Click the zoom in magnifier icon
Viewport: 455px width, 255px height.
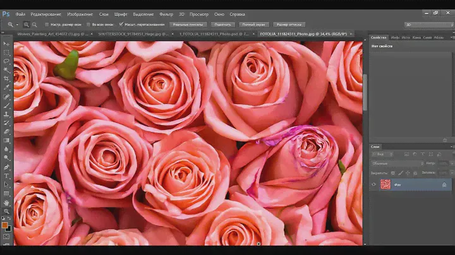(x=26, y=25)
